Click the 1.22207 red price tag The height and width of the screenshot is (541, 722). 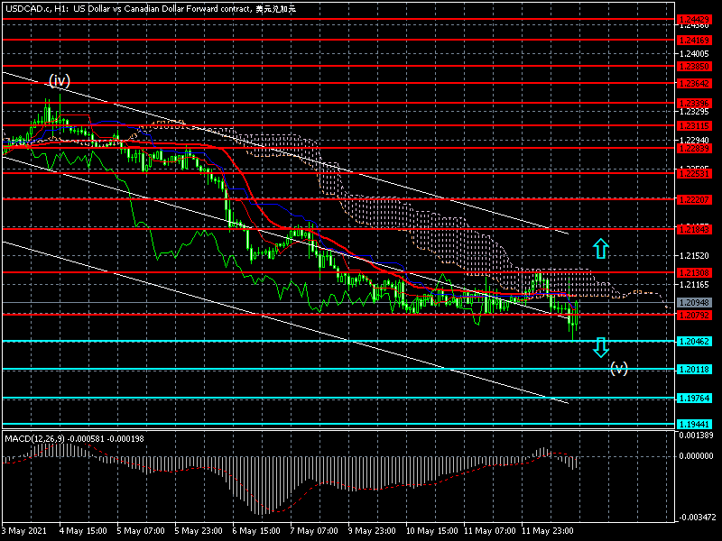tap(694, 198)
